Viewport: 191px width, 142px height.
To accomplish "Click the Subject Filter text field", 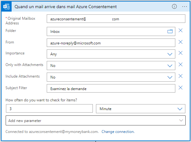I will point(111,89).
